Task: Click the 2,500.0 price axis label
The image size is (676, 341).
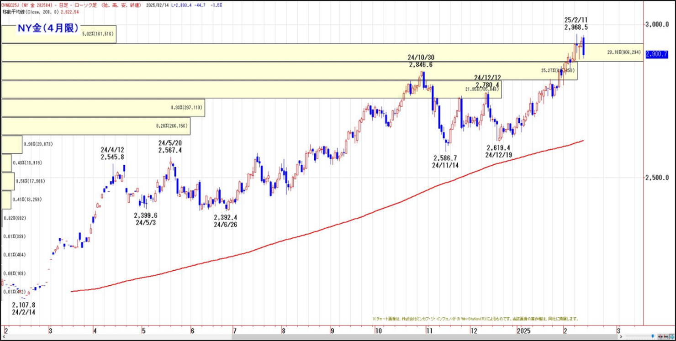Action: (656, 178)
